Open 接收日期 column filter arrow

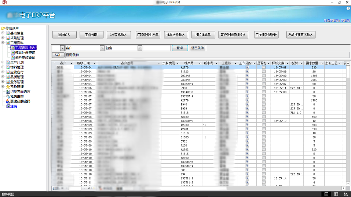tap(95, 63)
